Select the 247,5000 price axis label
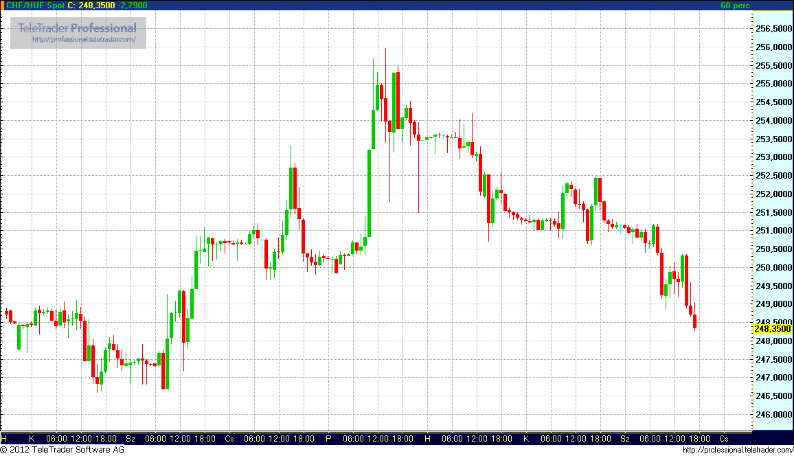 pyautogui.click(x=773, y=359)
